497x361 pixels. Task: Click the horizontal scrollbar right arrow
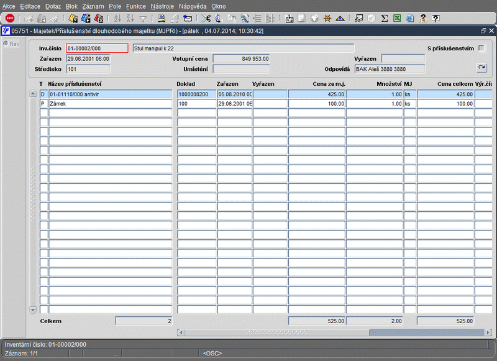[x=488, y=332]
